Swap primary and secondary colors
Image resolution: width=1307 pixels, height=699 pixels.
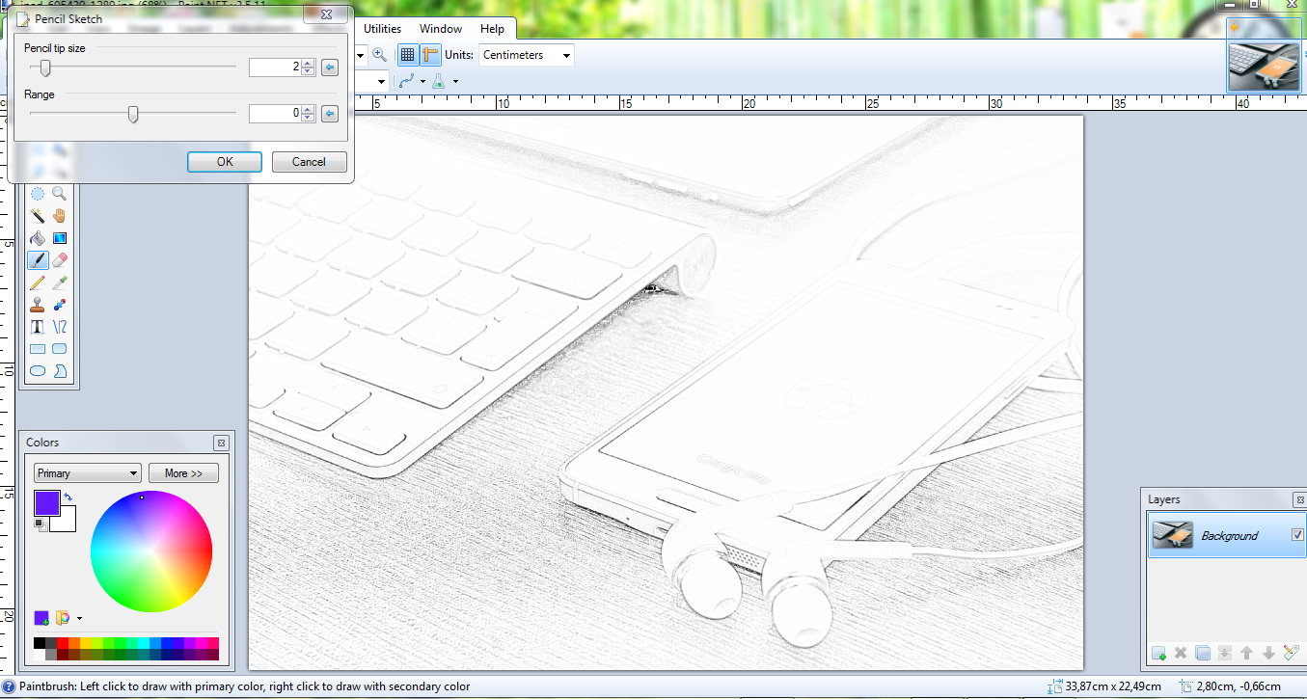click(x=68, y=497)
